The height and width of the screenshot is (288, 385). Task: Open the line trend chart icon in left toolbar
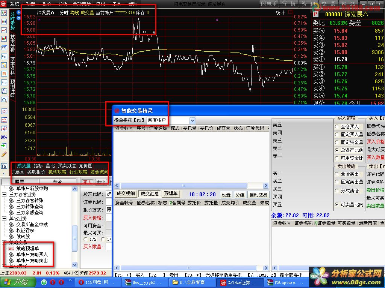[x=4, y=30]
